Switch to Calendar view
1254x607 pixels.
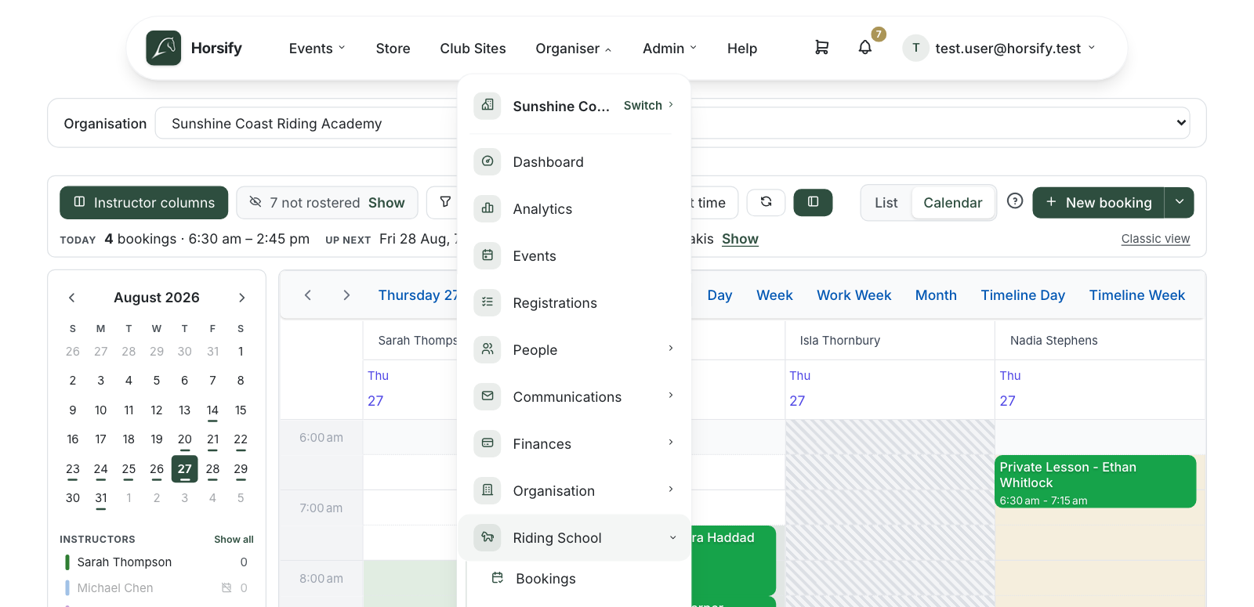tap(952, 203)
